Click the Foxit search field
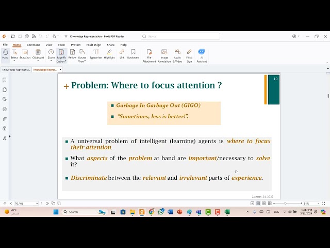 tap(180, 36)
